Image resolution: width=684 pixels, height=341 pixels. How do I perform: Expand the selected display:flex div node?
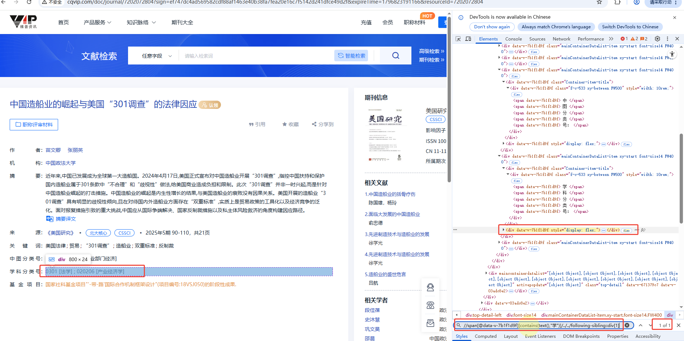(x=504, y=230)
